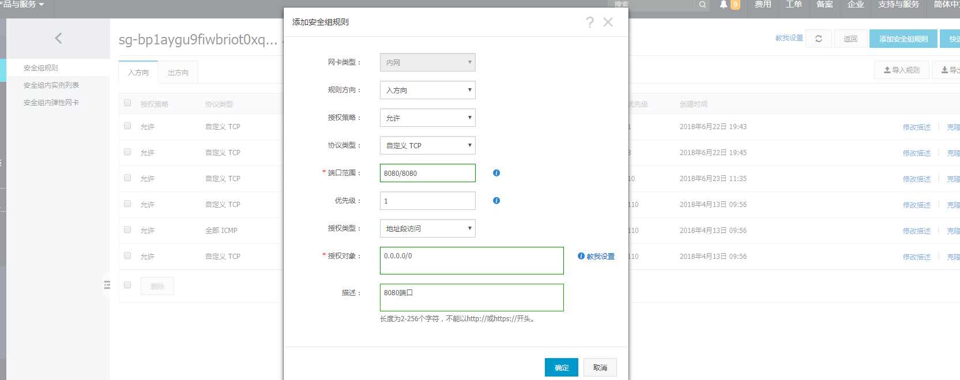
Task: Click the back chevron in left sidebar
Action: (58, 39)
